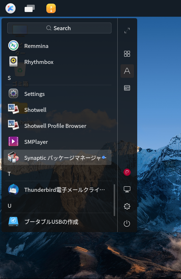Click the T section header letter
181x279 pixels.
tap(9, 174)
